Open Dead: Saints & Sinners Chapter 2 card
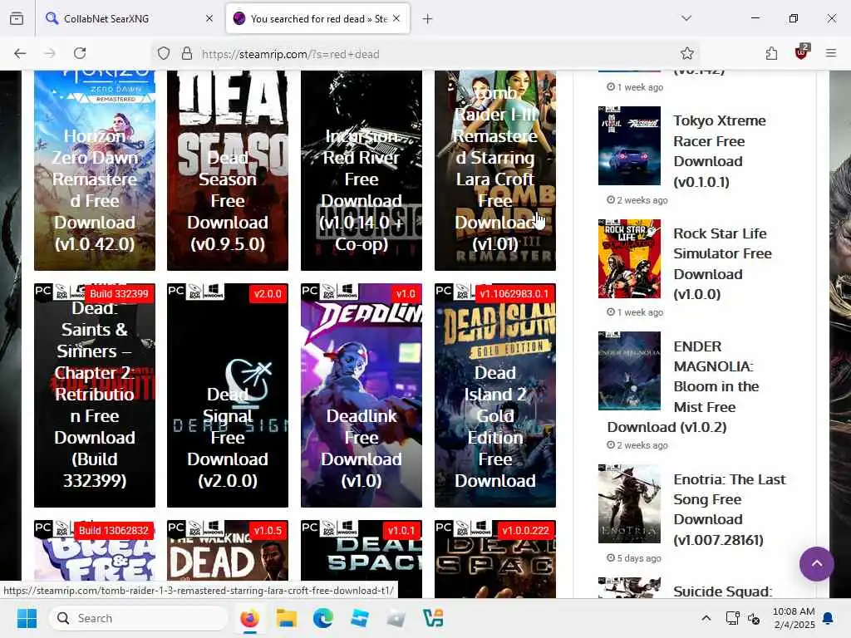Screen dimensions: 851x638 [x=95, y=395]
